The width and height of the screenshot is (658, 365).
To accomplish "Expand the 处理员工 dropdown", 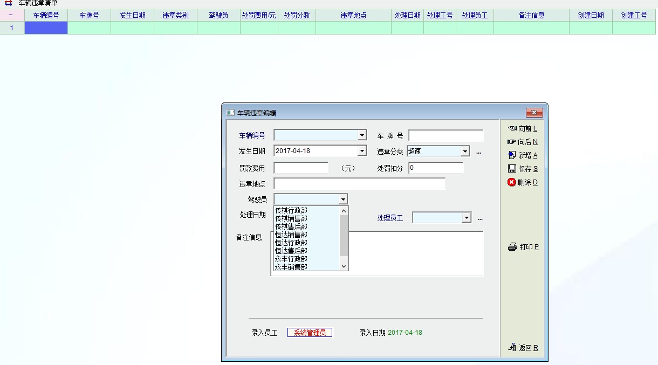I will click(467, 218).
